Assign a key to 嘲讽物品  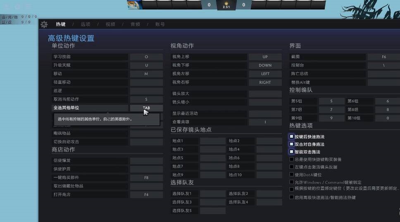click(146, 133)
